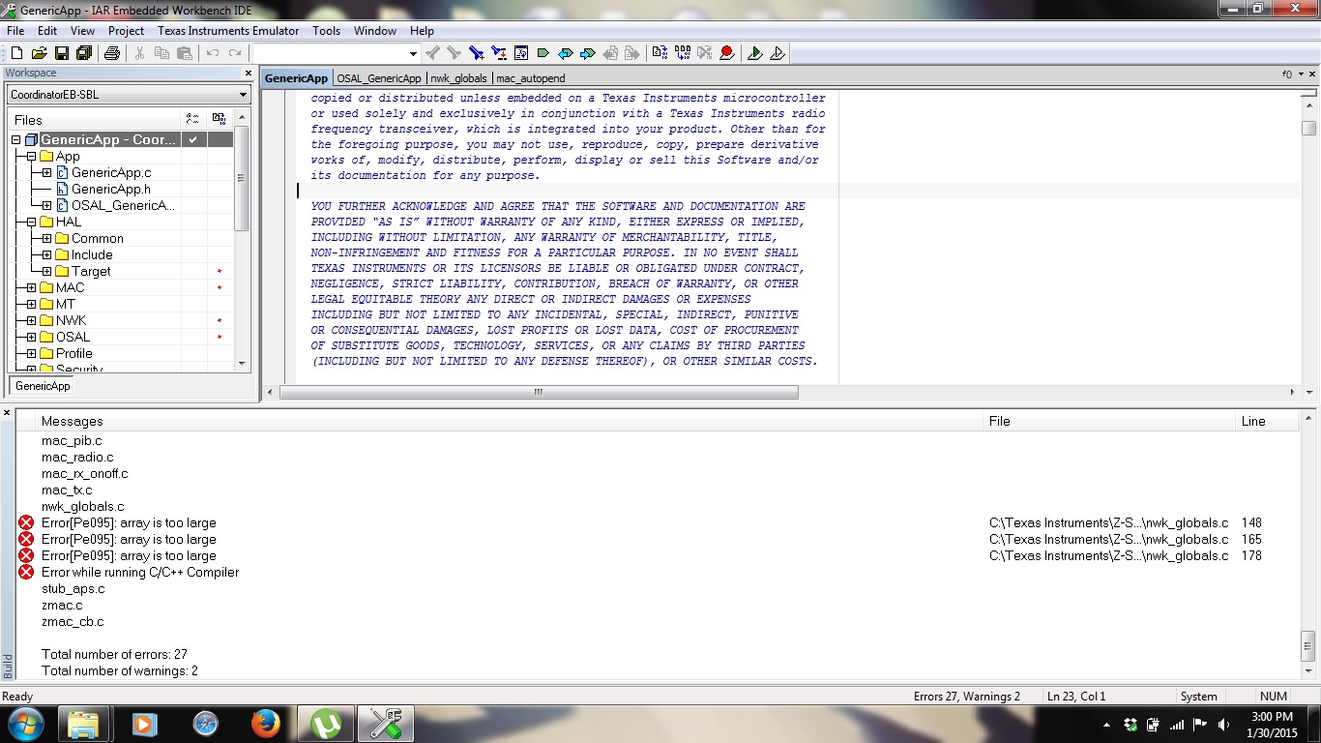The image size is (1321, 743).
Task: Expand the MAC folder
Action: [31, 288]
